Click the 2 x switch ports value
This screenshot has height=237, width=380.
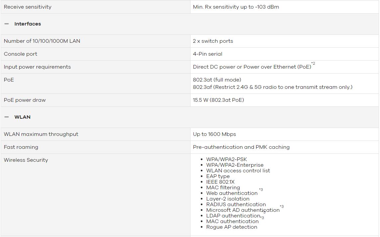coord(213,41)
